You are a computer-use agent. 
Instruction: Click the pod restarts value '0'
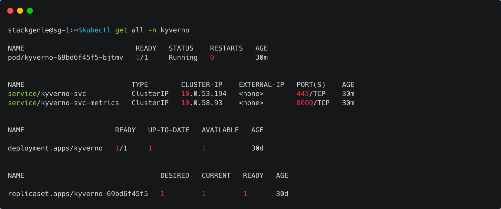click(212, 57)
